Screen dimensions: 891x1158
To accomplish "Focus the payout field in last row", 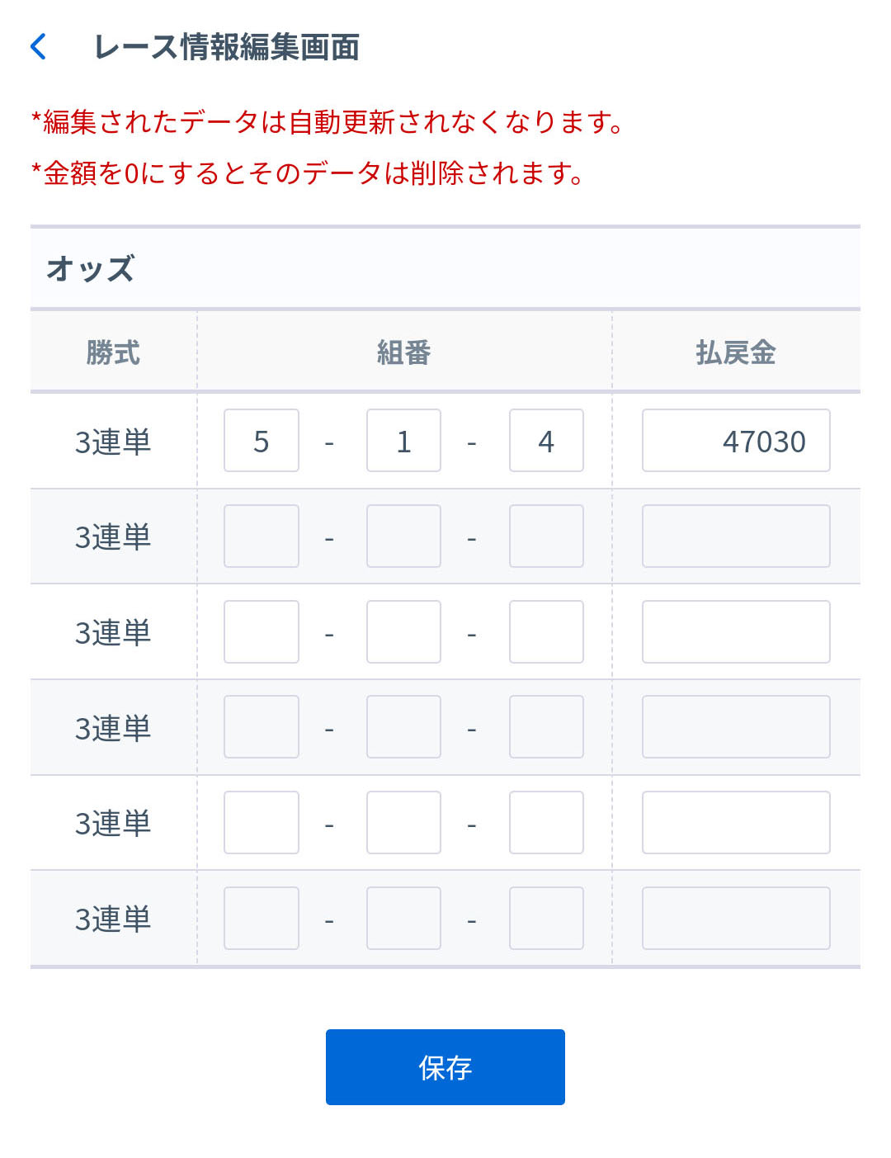I will [x=736, y=919].
